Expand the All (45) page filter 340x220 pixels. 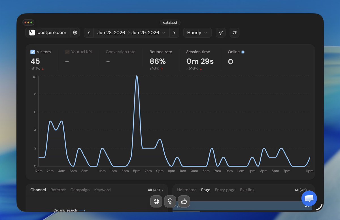(x=302, y=190)
